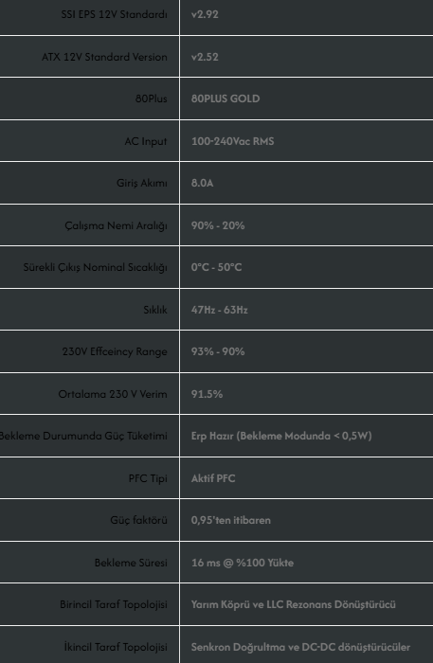Image resolution: width=433 pixels, height=663 pixels.
Task: Select the Aktif PFC value
Action: point(213,478)
